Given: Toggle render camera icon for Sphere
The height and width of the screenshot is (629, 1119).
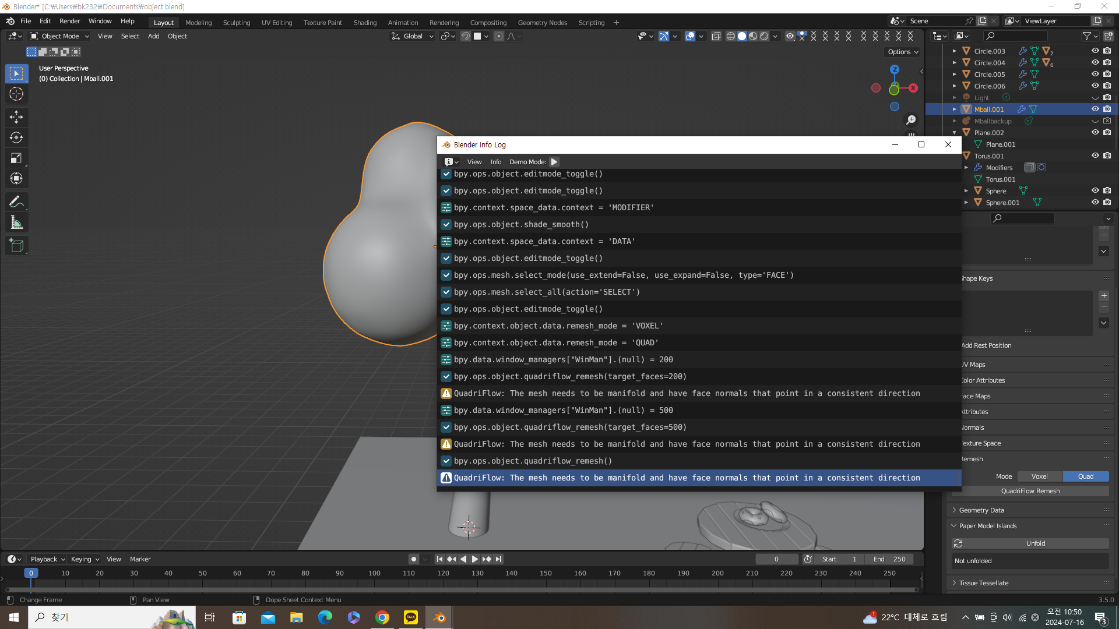Looking at the screenshot, I should click(x=1107, y=191).
